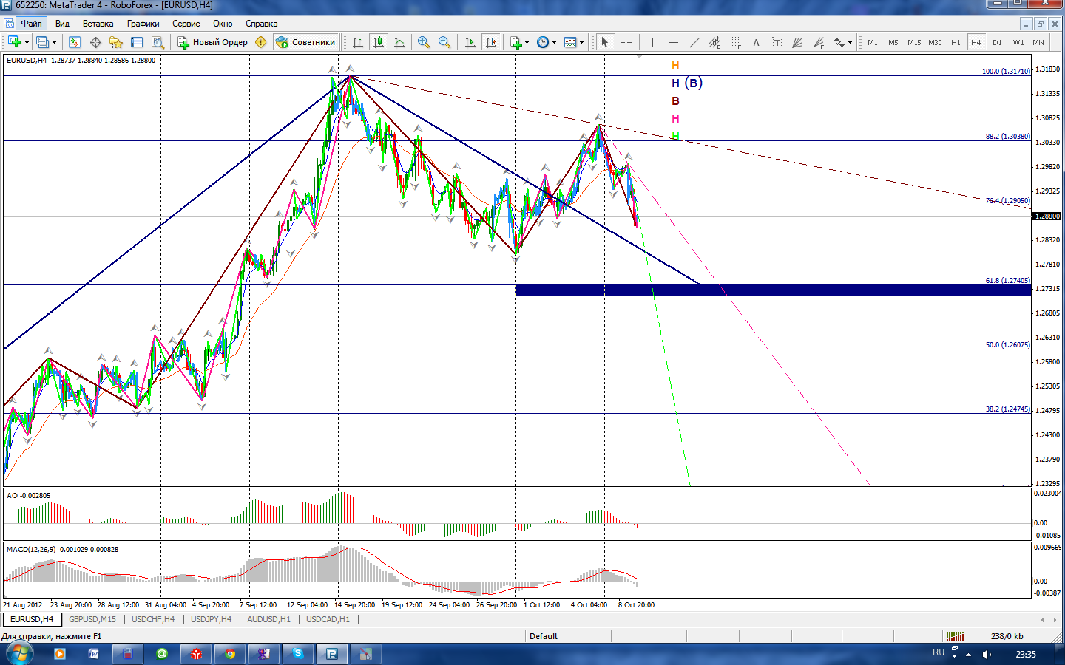Select the trendline drawing tool
Screen dimensions: 1065x665
[x=694, y=42]
